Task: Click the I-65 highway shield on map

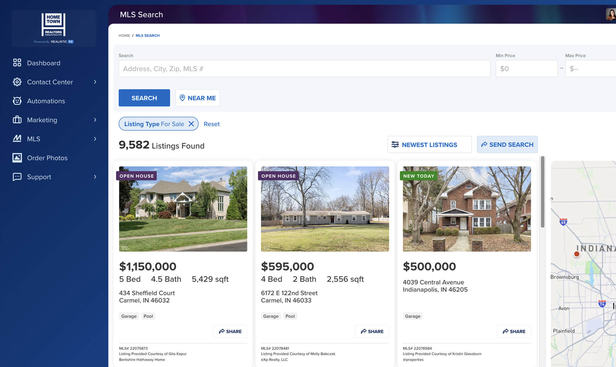Action: click(563, 222)
